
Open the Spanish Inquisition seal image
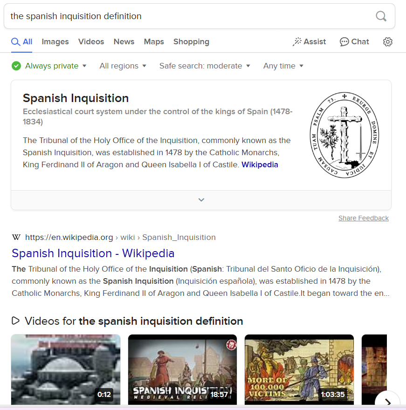(x=344, y=135)
